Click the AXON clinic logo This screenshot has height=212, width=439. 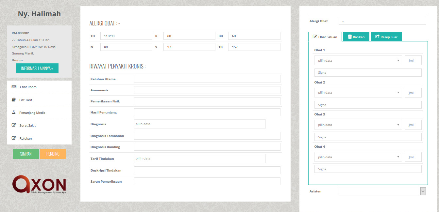pos(39,185)
